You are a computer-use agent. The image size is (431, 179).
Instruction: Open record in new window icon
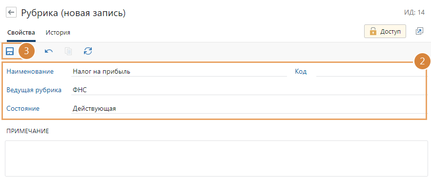click(419, 31)
